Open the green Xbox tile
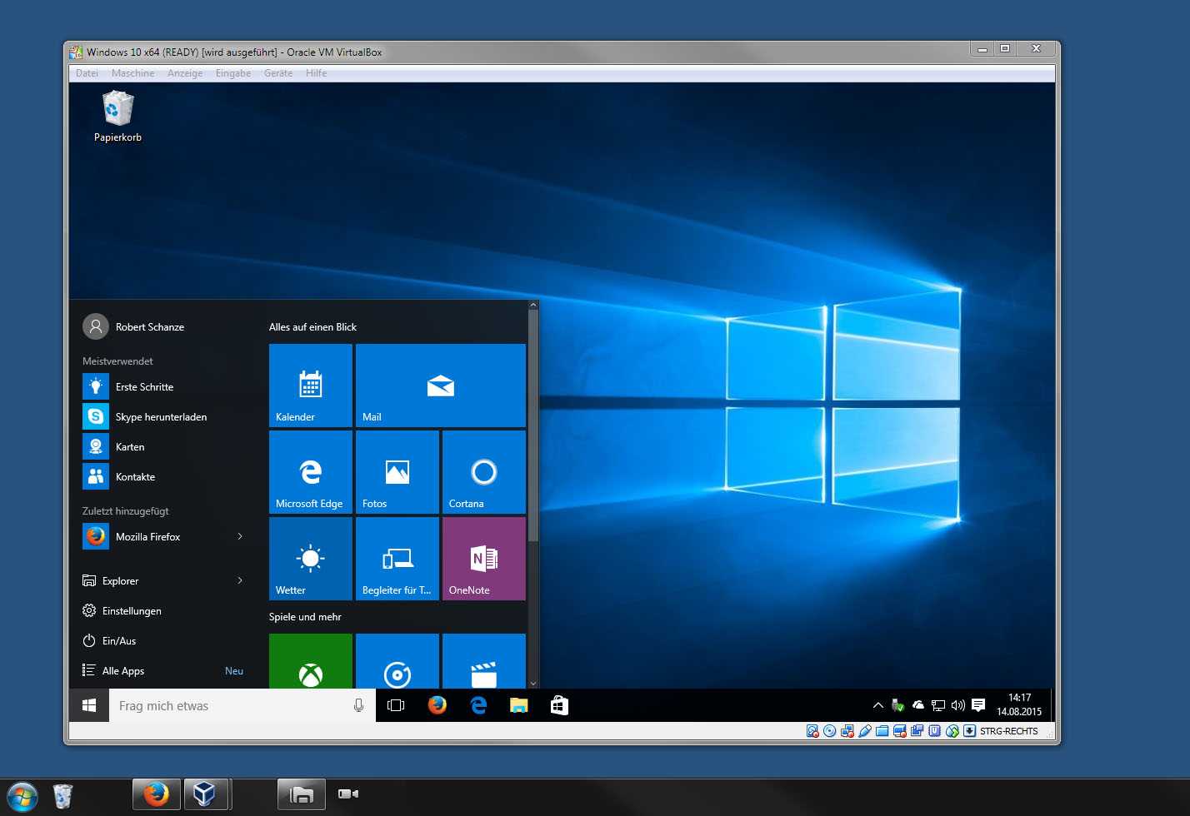Image resolution: width=1190 pixels, height=816 pixels. coord(311,661)
